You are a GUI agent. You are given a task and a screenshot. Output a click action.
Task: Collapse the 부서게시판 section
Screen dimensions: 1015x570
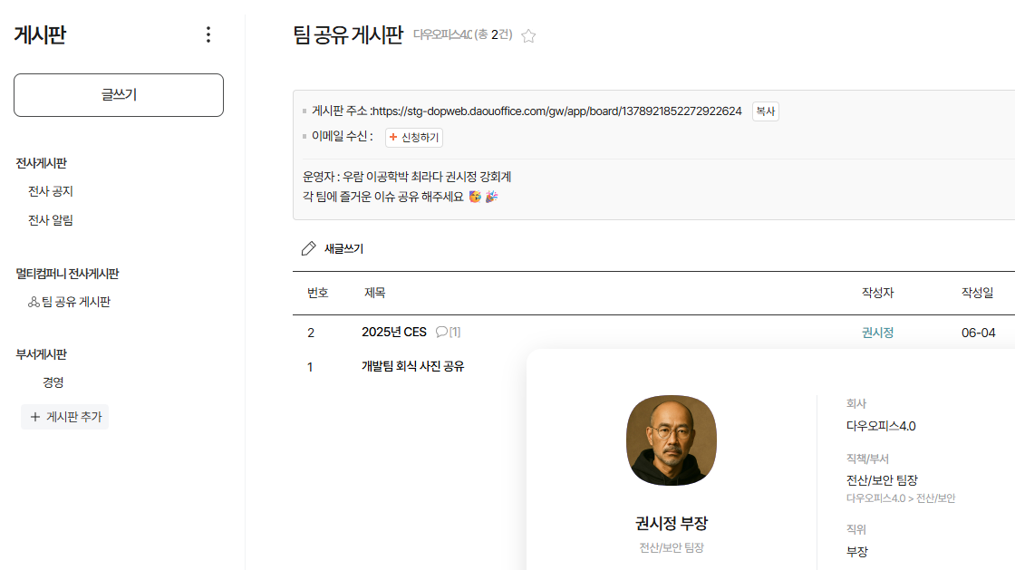tap(42, 354)
